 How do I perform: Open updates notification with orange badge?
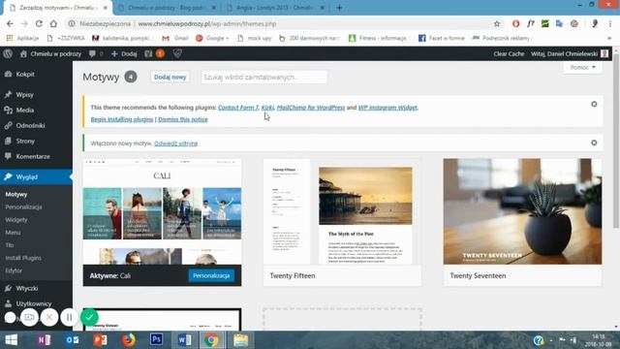[155, 54]
